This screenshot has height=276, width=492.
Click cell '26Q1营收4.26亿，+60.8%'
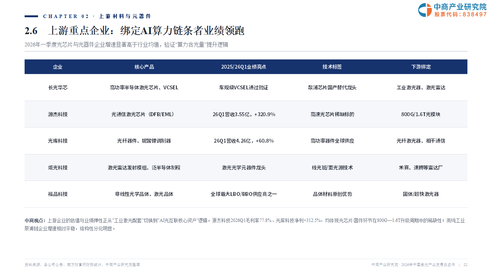244,141
